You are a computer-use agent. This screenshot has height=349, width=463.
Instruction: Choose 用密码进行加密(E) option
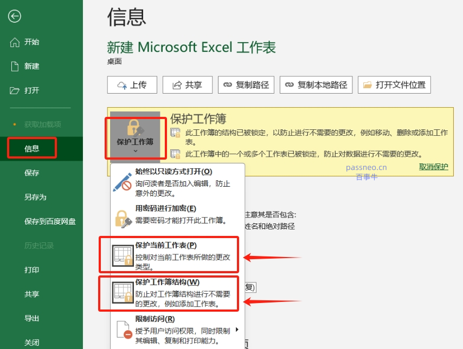(177, 219)
